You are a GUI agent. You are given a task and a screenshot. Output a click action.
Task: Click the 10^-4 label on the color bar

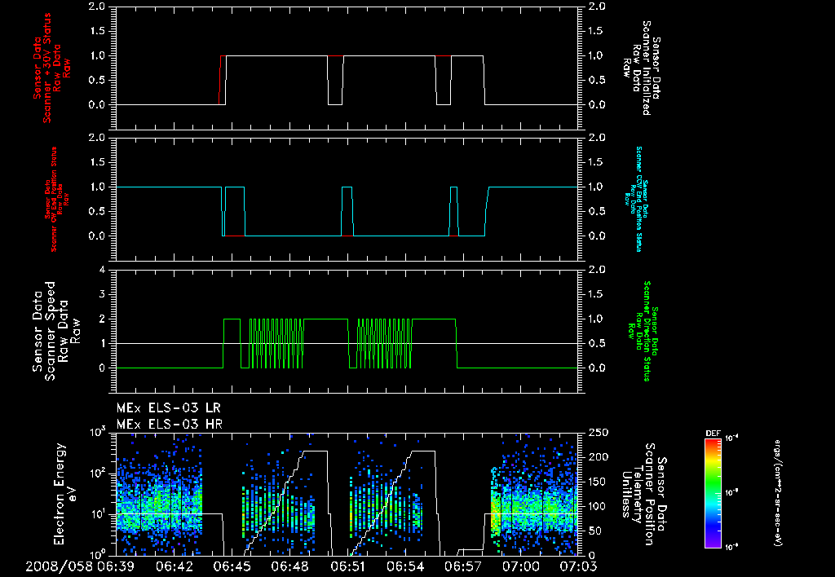pos(731,438)
